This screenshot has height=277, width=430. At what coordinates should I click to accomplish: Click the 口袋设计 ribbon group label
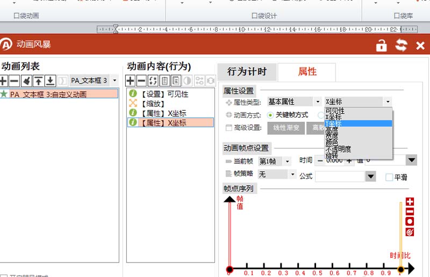pyautogui.click(x=264, y=16)
